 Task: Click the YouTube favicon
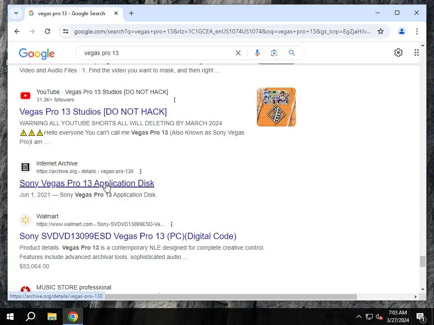click(x=25, y=96)
